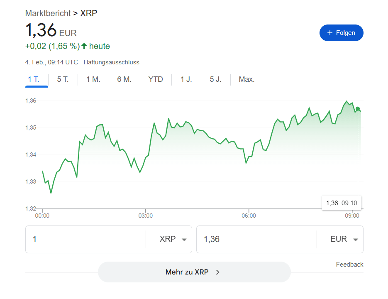Click Marktbericht in the breadcrumb

tap(48, 13)
